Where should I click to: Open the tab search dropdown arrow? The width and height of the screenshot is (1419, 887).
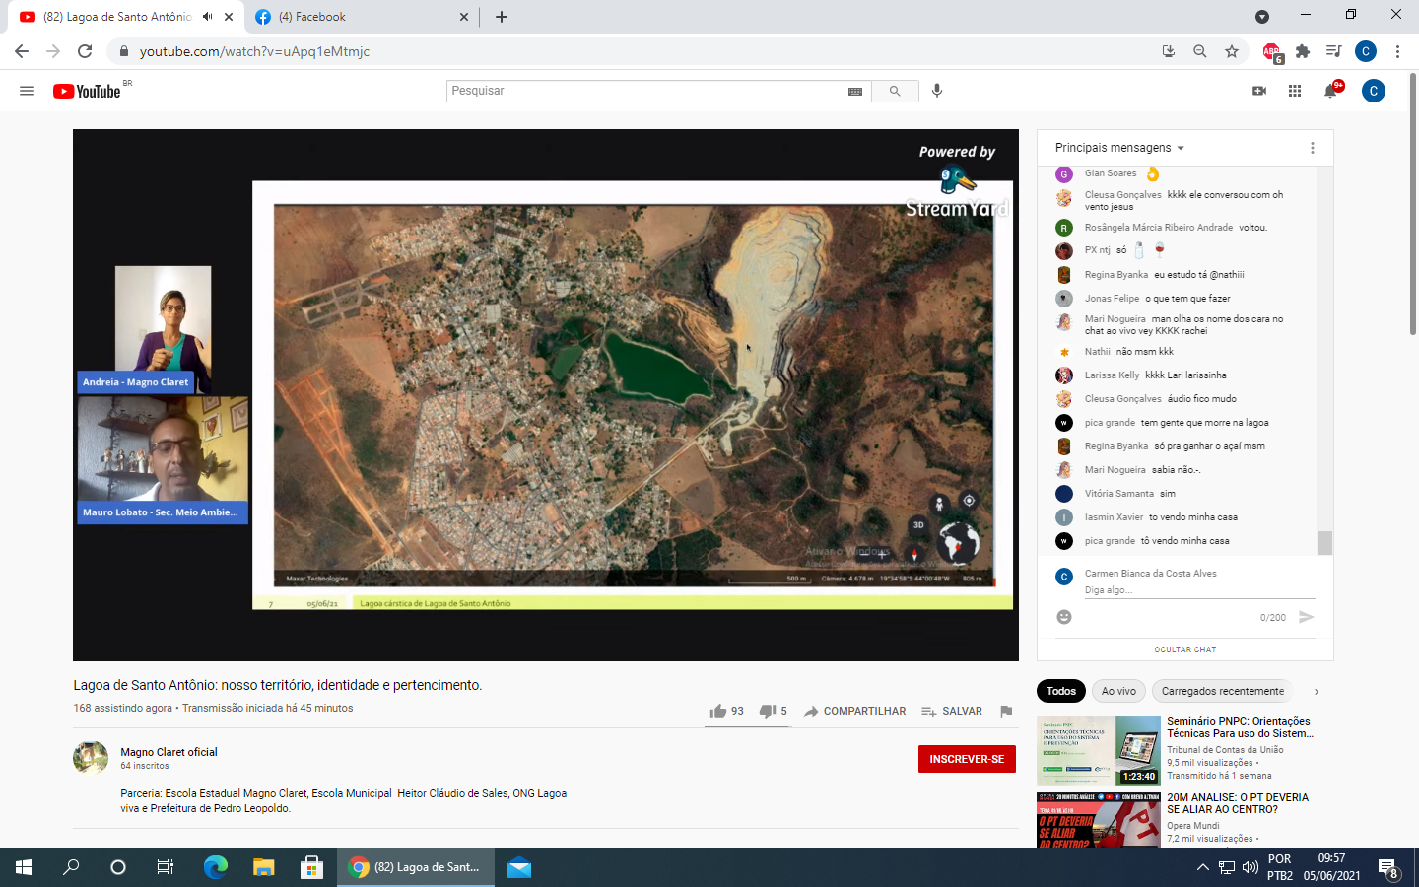(x=1261, y=17)
